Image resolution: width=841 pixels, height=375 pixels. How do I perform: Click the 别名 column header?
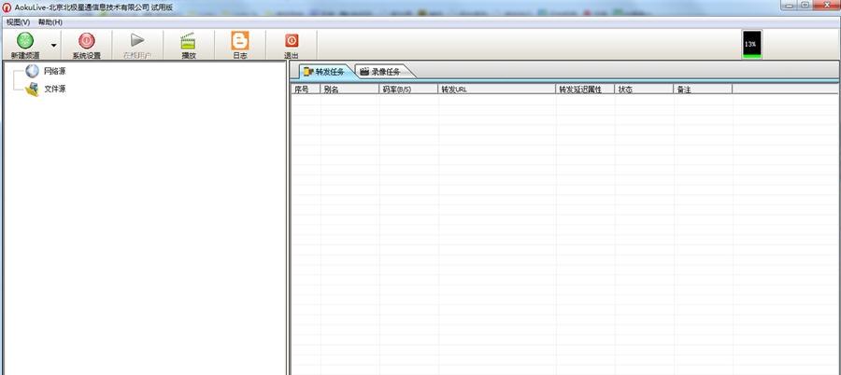[x=349, y=90]
